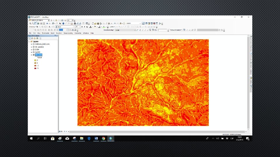Create a new map document icon

(93, 24)
